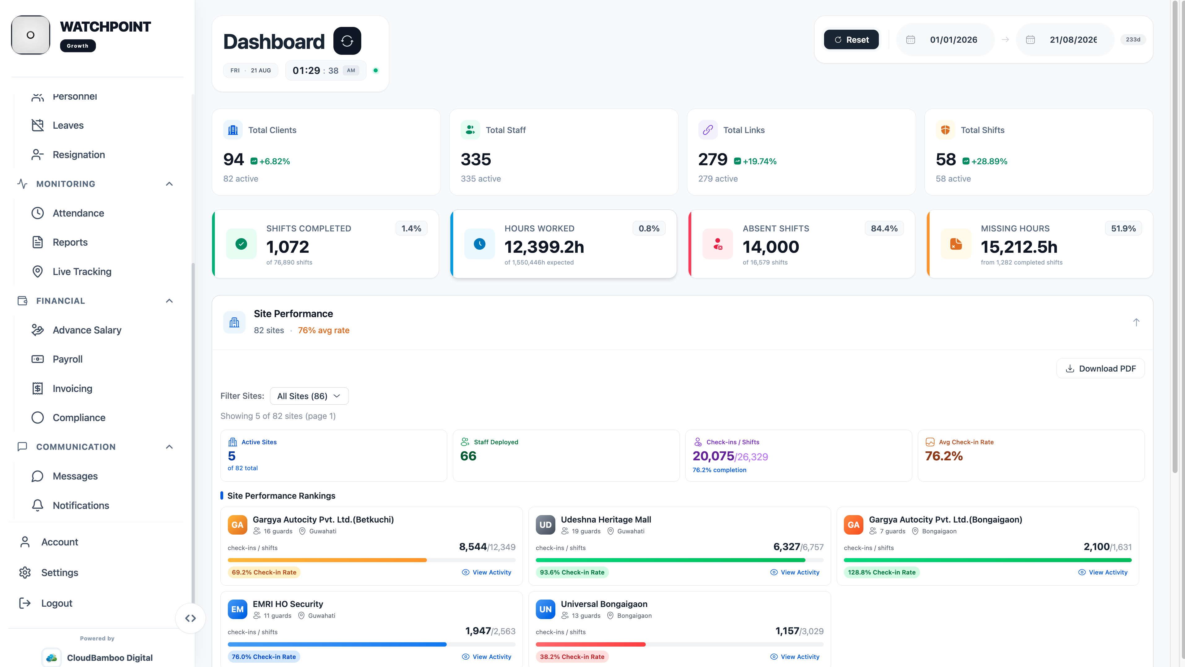Click the Reset date range button
The height and width of the screenshot is (667, 1185).
[x=851, y=40]
